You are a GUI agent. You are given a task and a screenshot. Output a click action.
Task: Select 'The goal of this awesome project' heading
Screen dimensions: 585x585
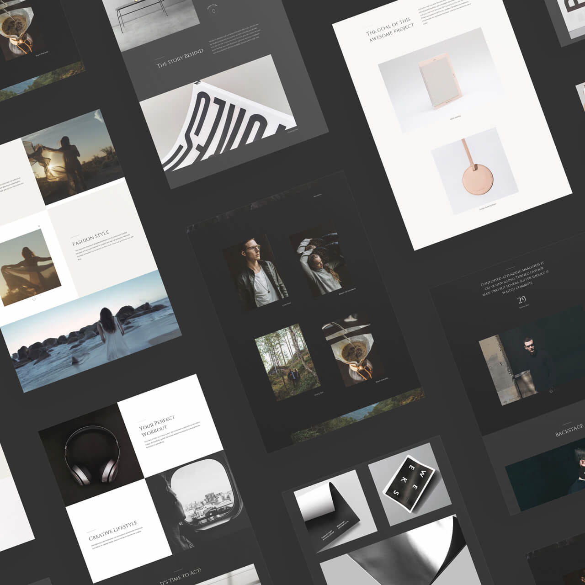pos(390,31)
